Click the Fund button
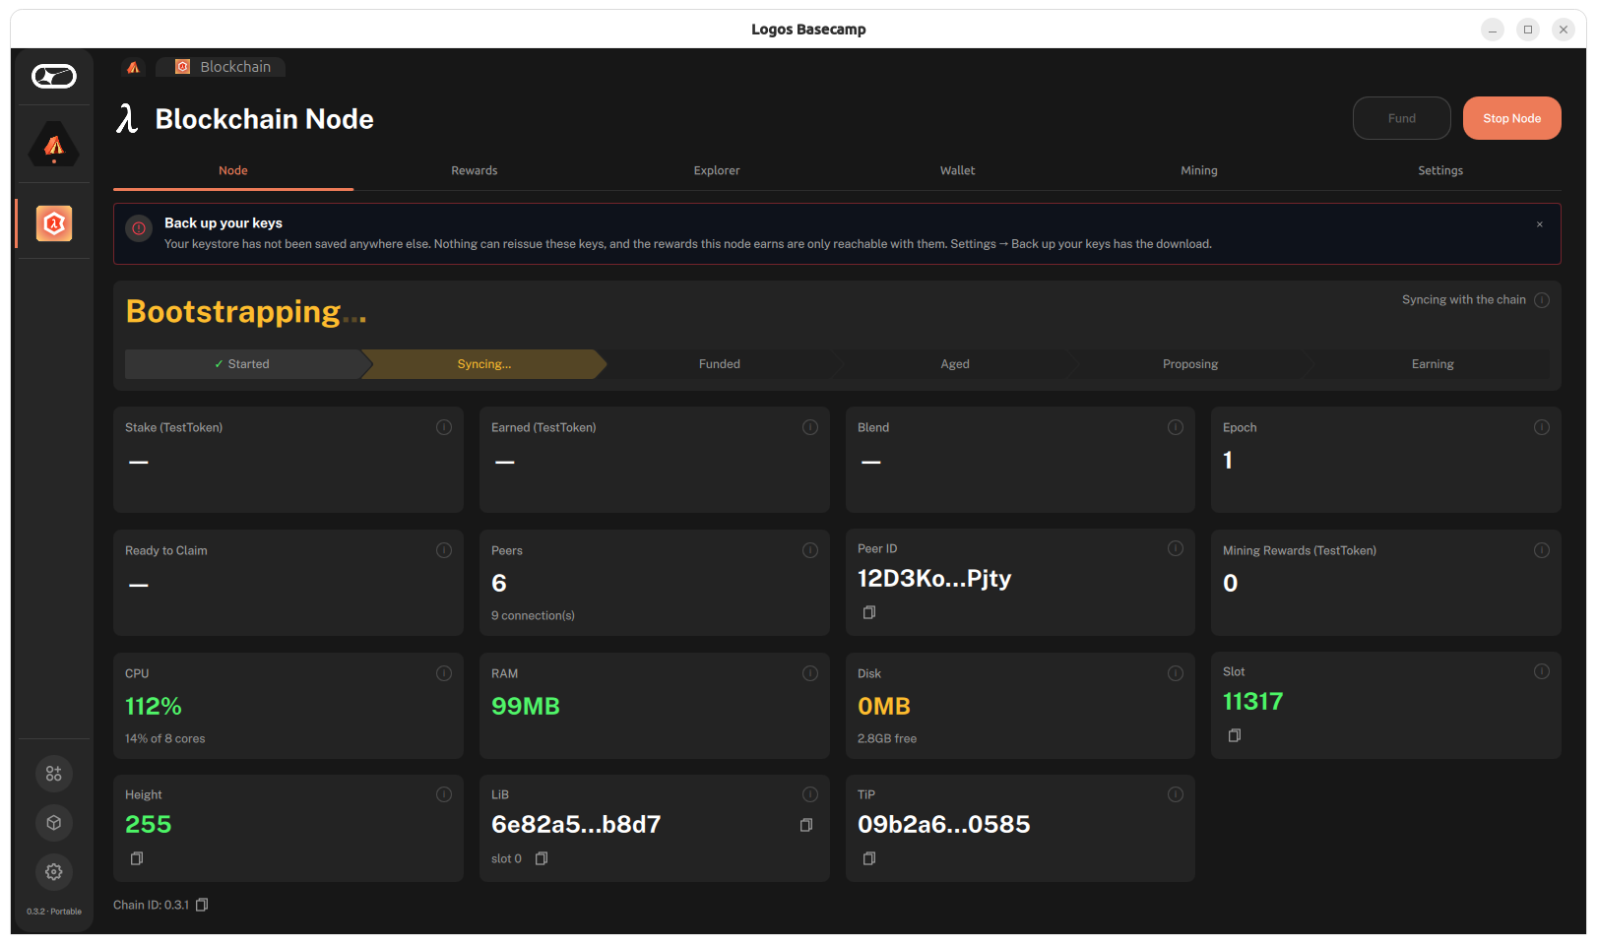The image size is (1597, 945). (1402, 118)
